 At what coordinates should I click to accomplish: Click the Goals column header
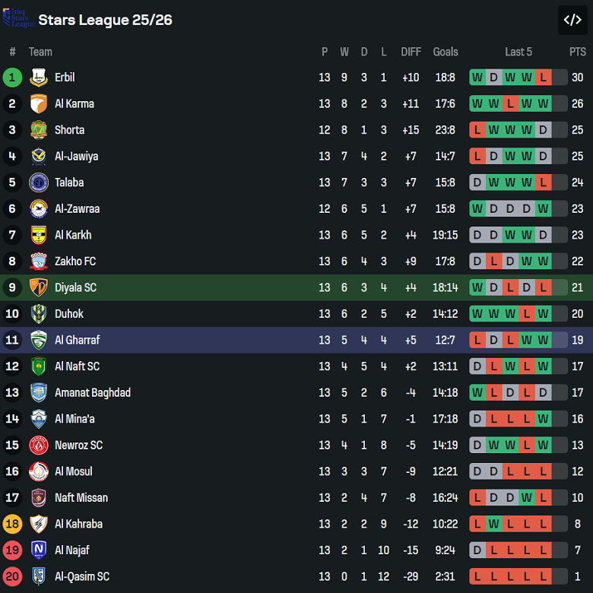[446, 52]
